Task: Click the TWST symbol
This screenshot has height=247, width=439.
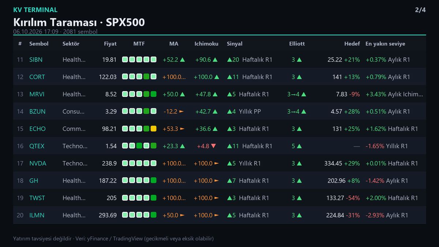Action: point(37,198)
